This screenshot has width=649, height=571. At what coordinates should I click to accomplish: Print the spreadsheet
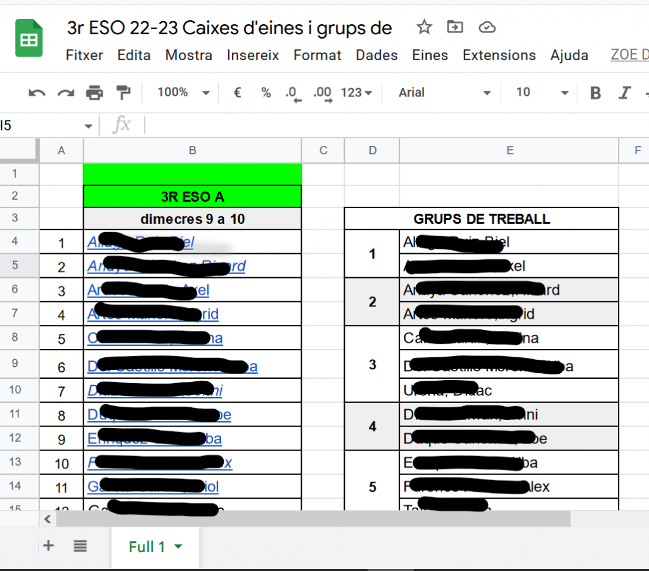94,93
